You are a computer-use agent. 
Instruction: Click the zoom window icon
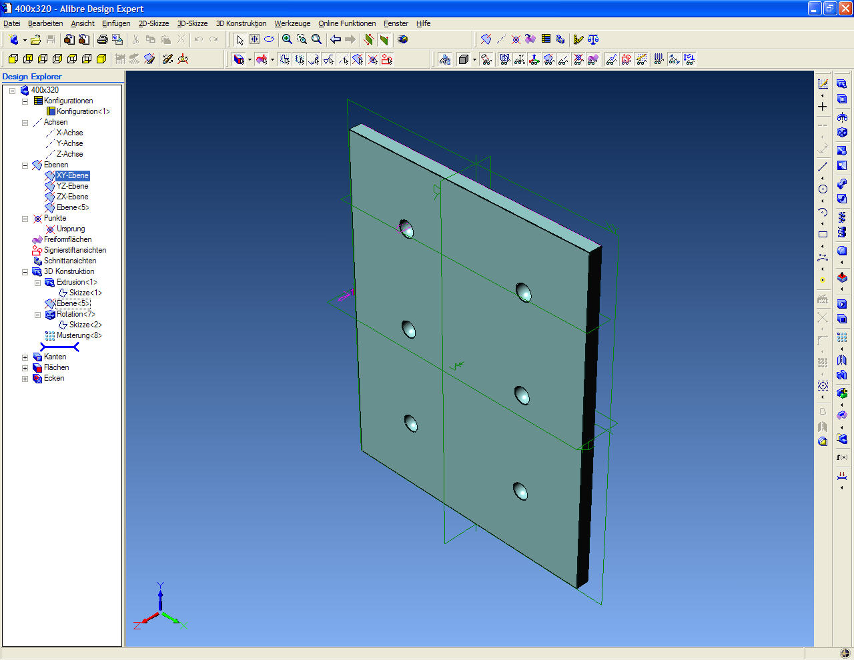[302, 40]
